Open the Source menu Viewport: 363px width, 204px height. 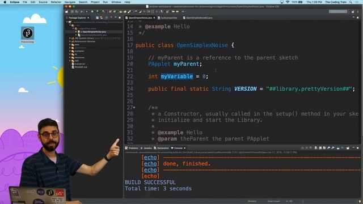tap(43, 2)
